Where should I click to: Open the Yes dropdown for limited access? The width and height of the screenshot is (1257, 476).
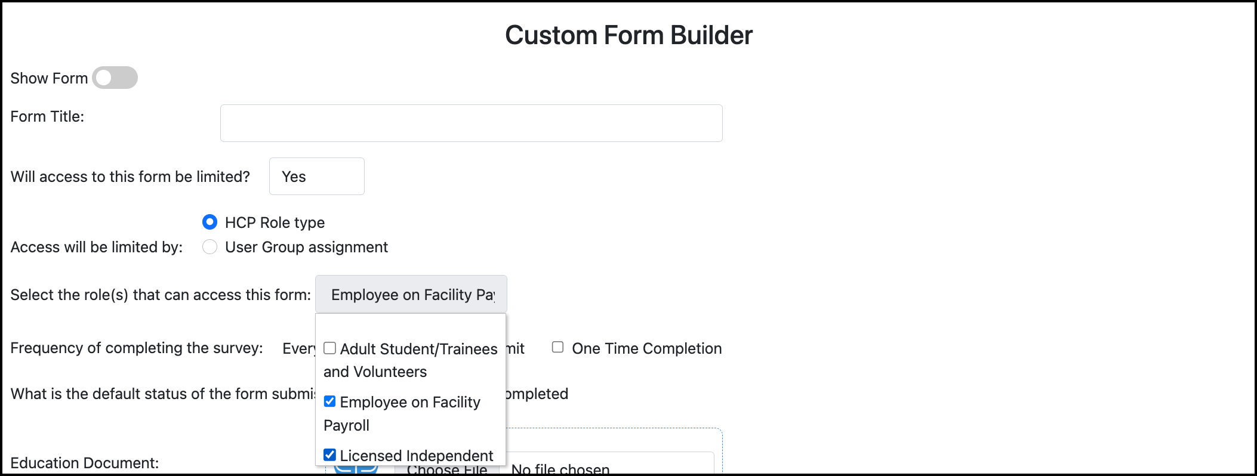click(x=317, y=176)
